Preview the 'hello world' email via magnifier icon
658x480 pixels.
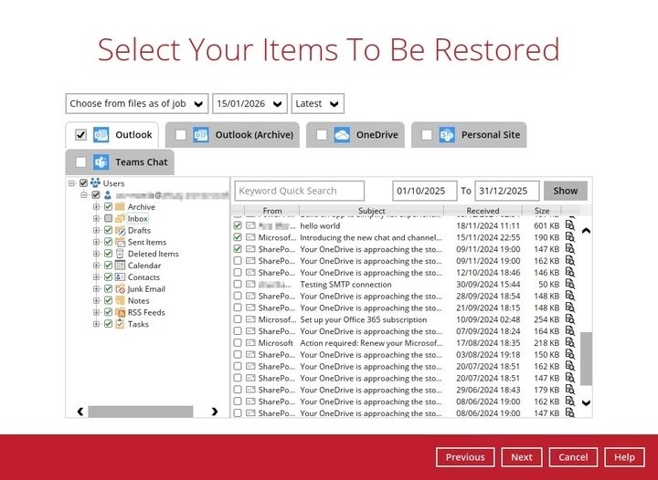pos(569,225)
